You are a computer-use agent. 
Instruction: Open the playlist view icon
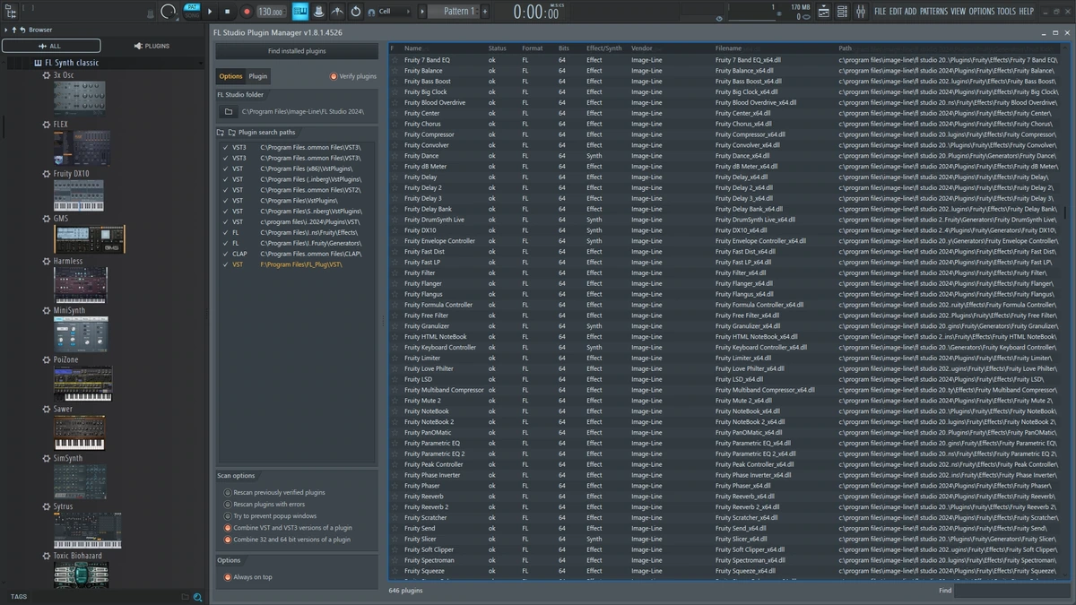tap(824, 12)
